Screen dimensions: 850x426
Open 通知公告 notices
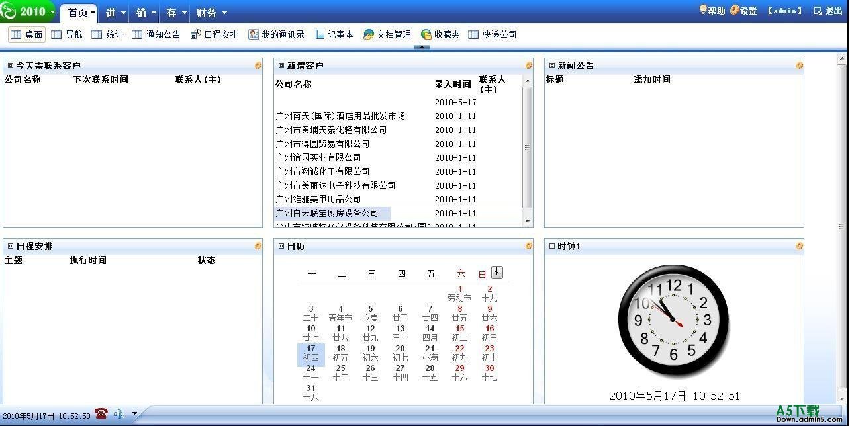(x=156, y=35)
